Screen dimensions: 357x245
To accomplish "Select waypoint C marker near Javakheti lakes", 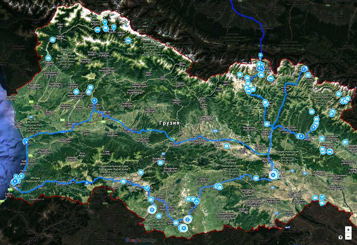I will click(x=187, y=219).
